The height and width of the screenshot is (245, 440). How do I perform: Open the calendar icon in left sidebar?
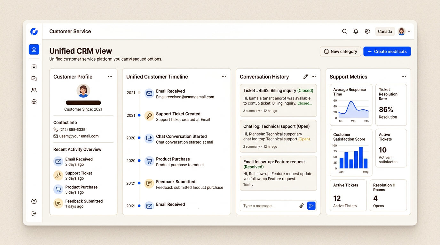coord(34,67)
